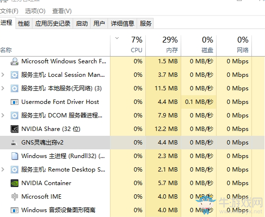Open the 文件(F) menu
Viewport: 265px width, 217px height.
[9, 11]
